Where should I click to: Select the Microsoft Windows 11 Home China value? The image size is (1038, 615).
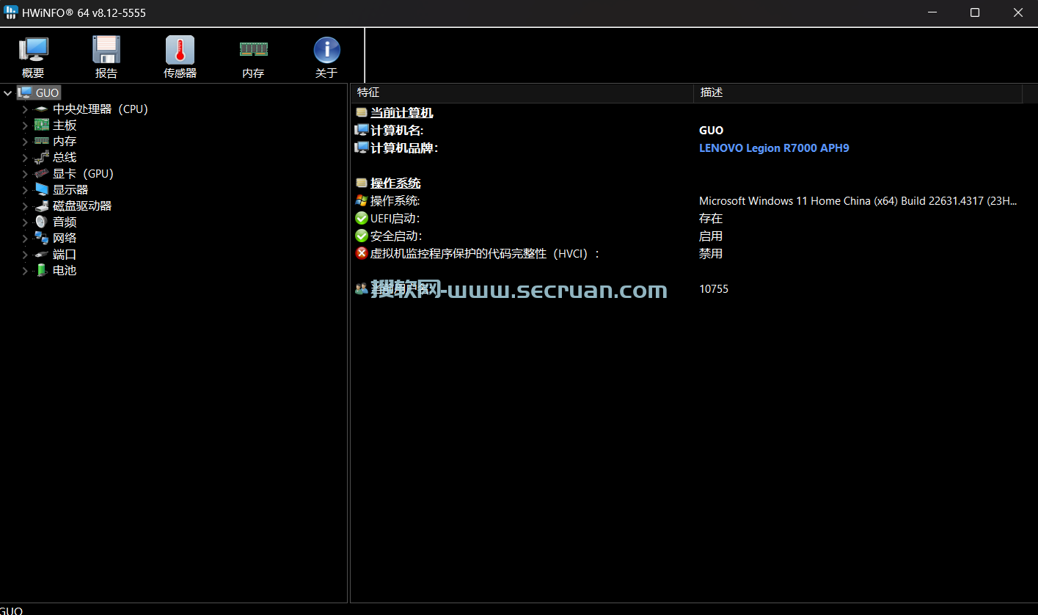[858, 200]
